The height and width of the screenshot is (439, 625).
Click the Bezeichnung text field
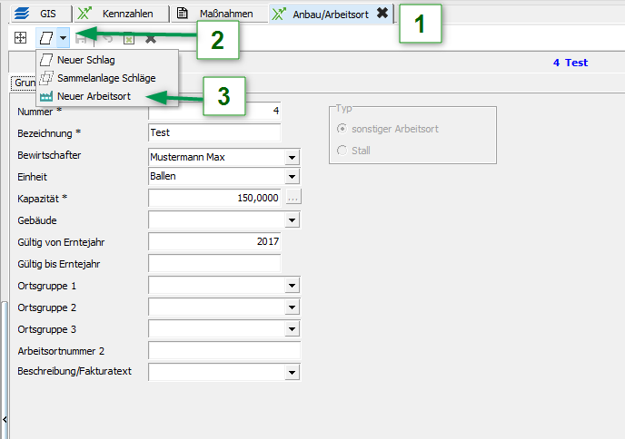point(214,132)
